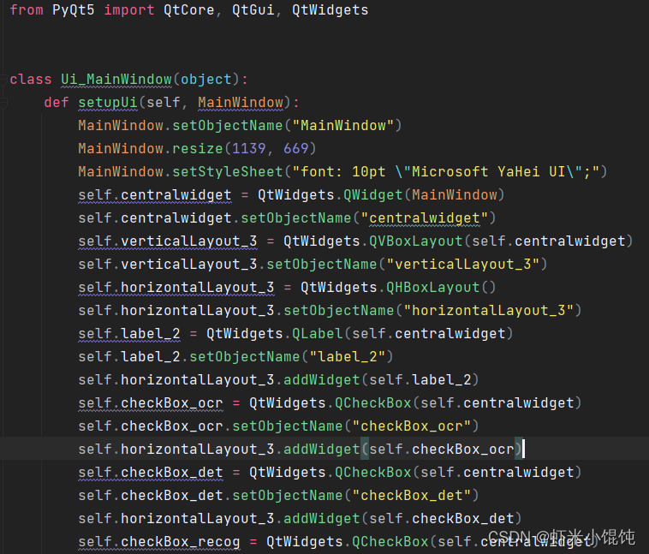Click the "verticalLayout_3" string literal
This screenshot has height=554, width=649.
(x=463, y=265)
